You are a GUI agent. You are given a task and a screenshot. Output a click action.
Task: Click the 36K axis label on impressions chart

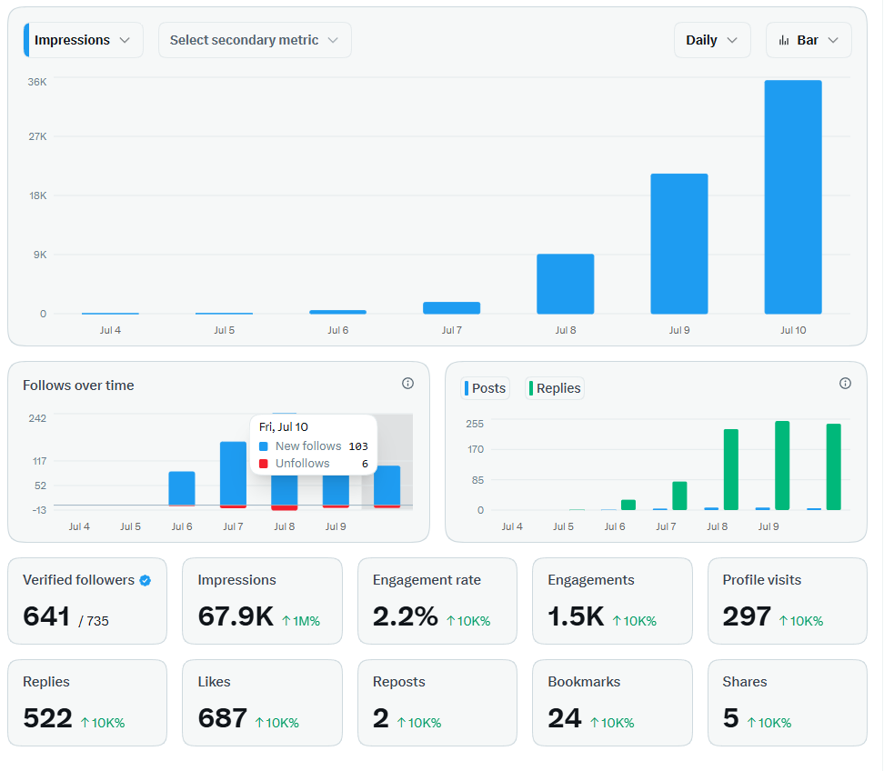(37, 83)
